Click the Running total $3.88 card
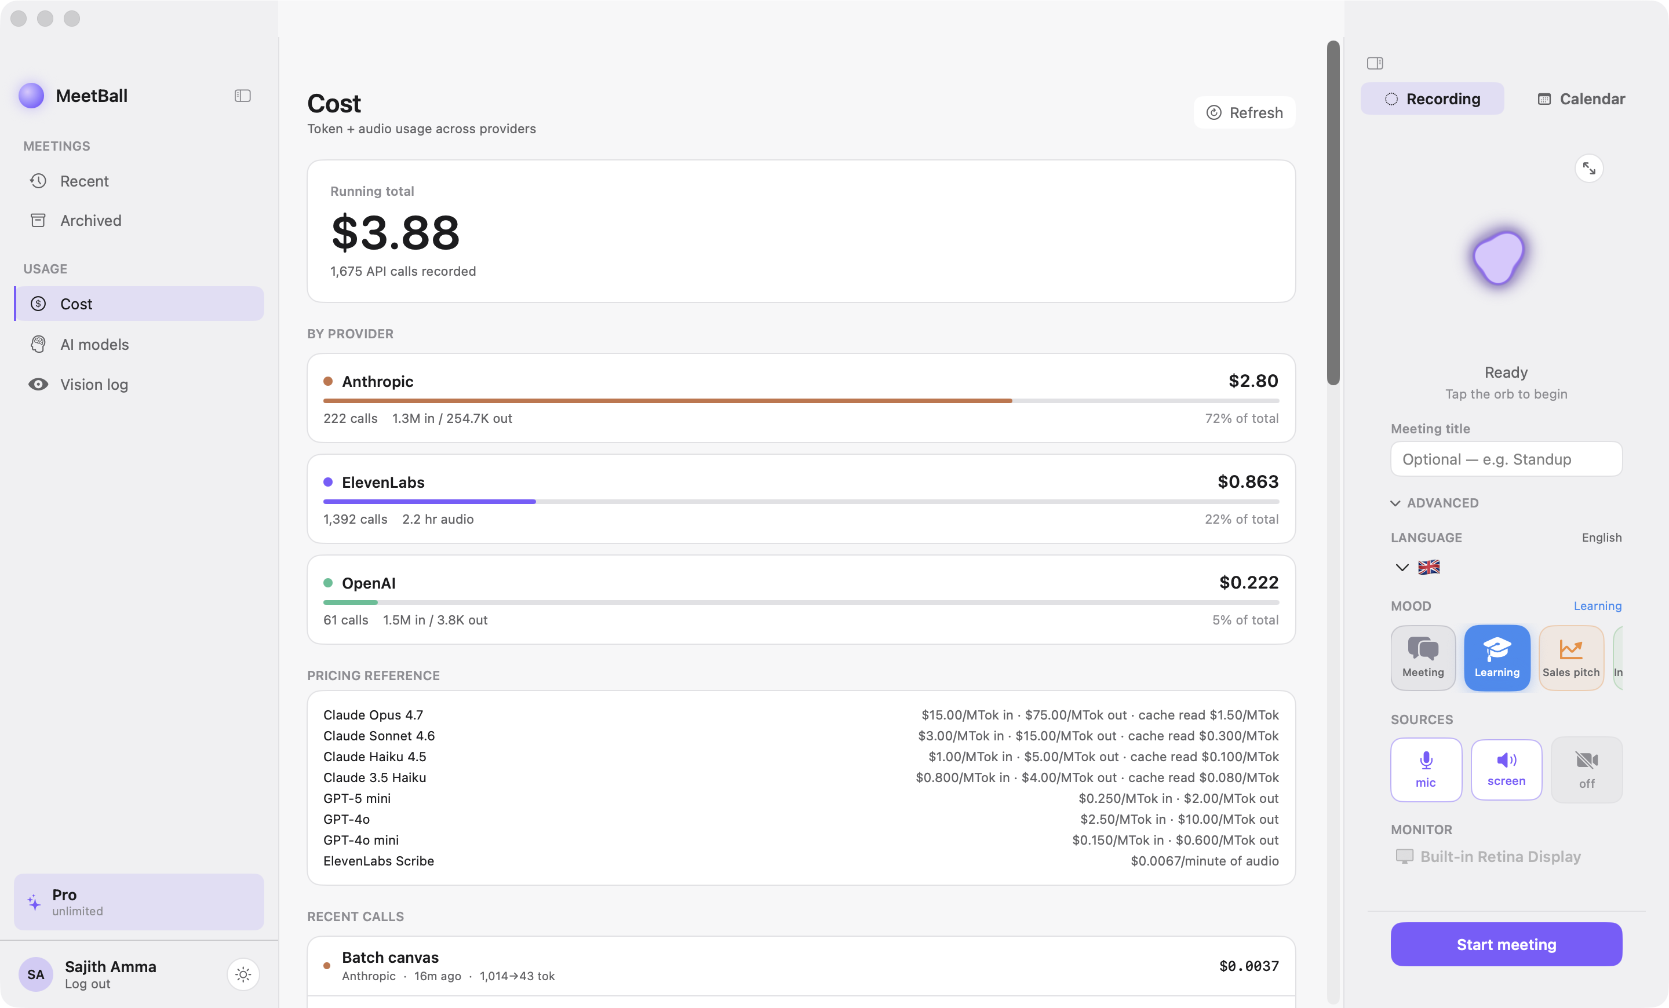This screenshot has height=1008, width=1669. click(x=801, y=231)
